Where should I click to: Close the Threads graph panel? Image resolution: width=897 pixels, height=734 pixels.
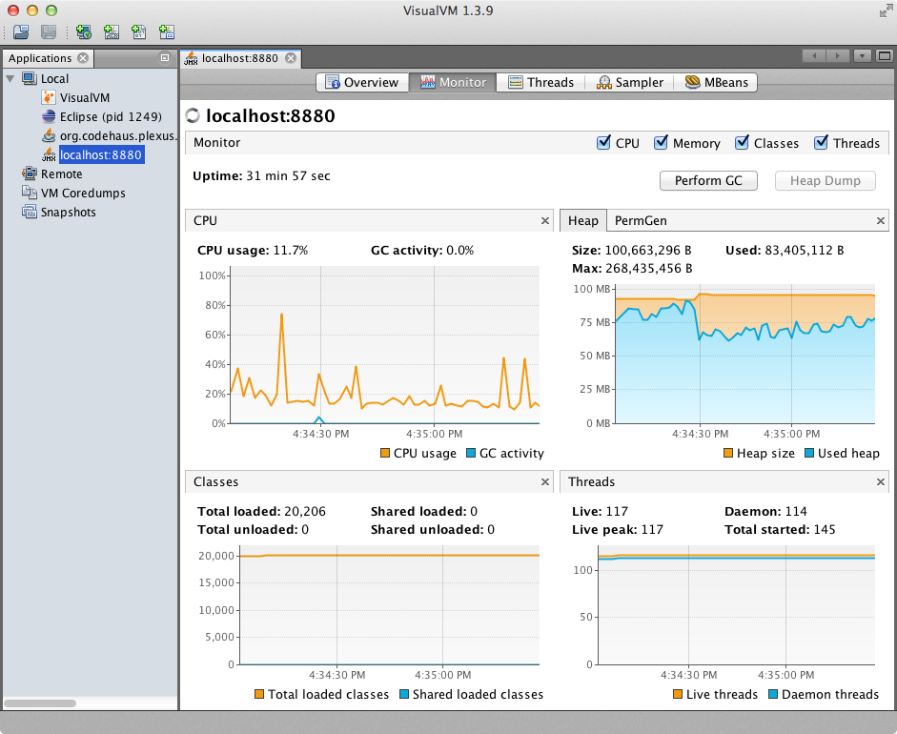click(x=881, y=482)
